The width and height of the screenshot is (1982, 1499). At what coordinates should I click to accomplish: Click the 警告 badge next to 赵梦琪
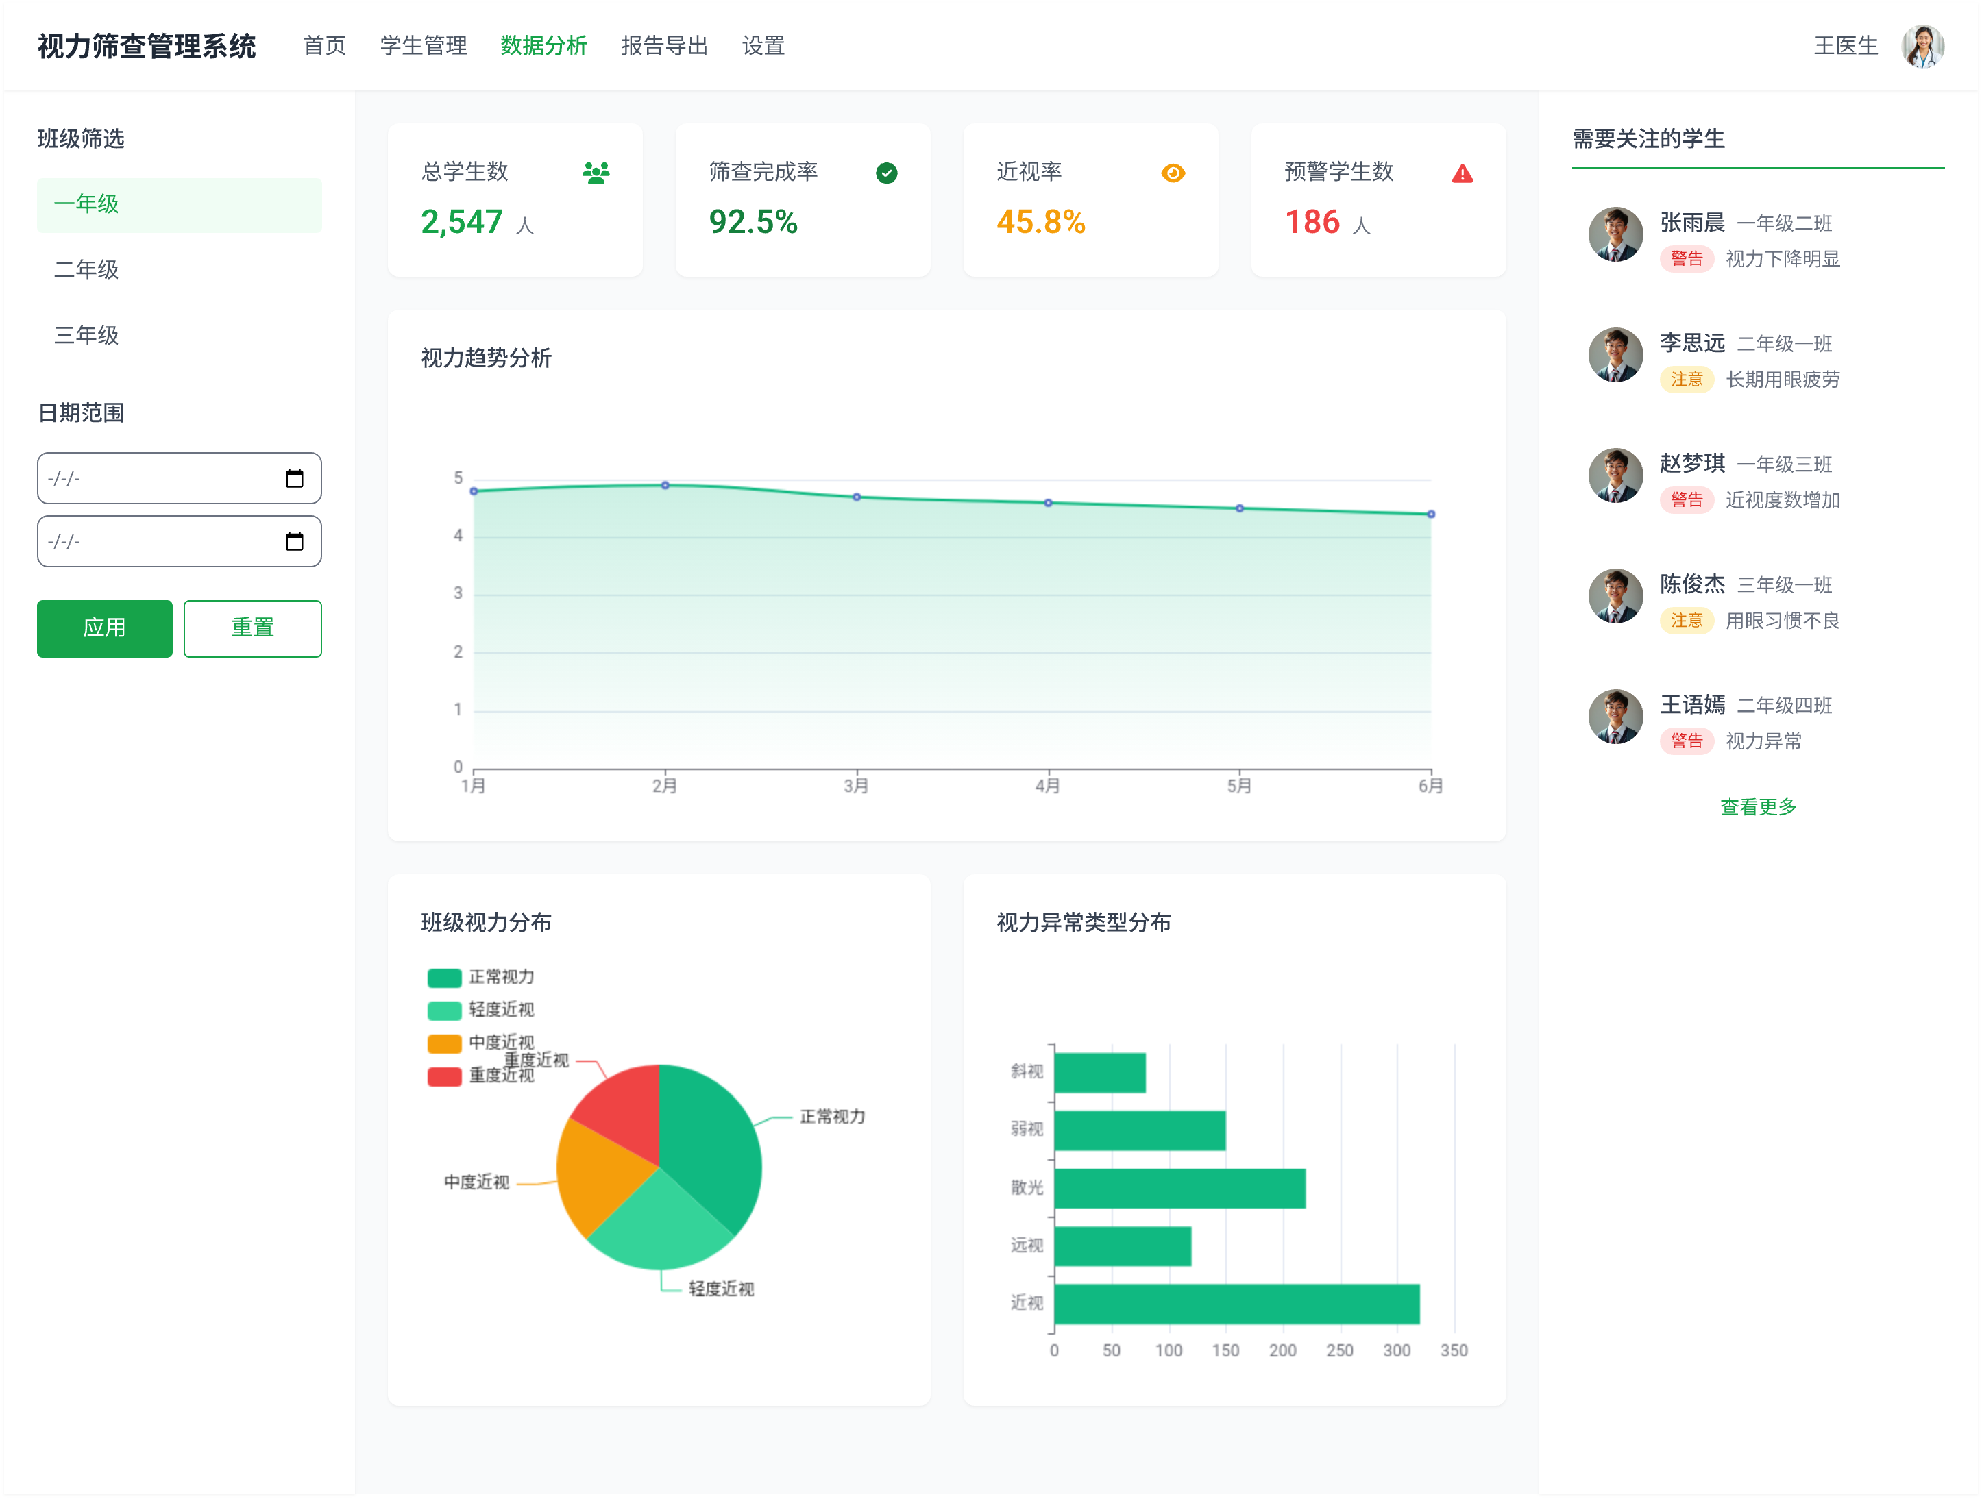1687,501
